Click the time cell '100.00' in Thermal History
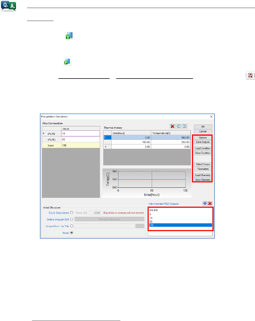Viewport: 255px width, 321px height. [131, 142]
